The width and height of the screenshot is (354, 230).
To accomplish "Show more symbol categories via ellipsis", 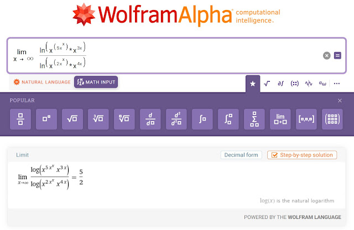I will click(337, 83).
